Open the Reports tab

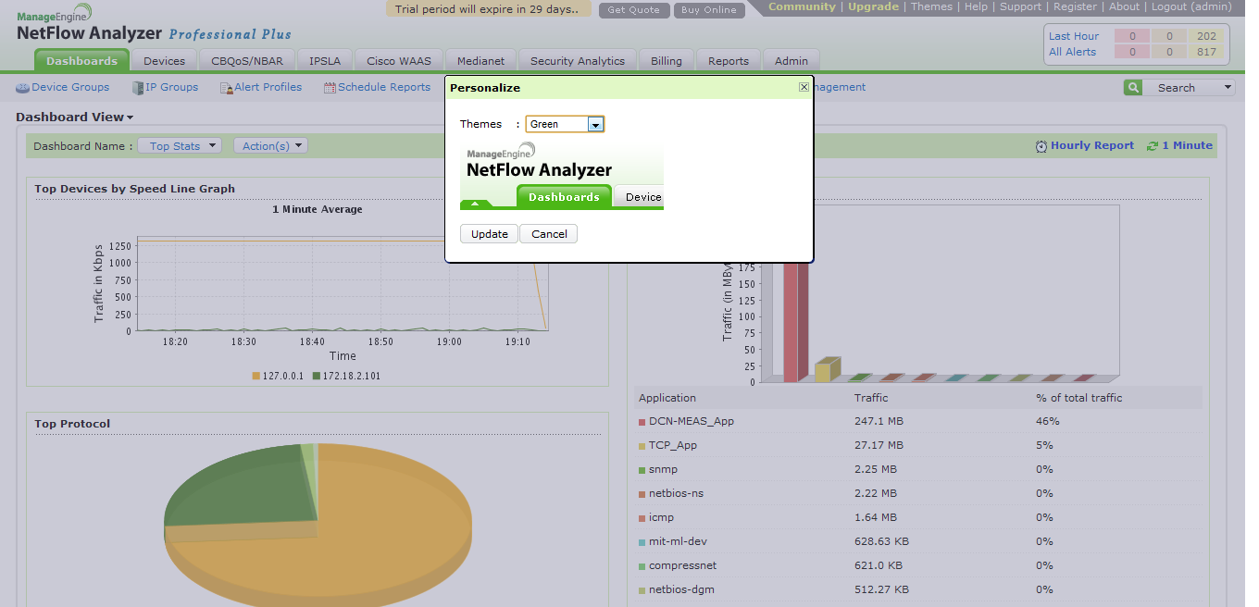pyautogui.click(x=729, y=61)
